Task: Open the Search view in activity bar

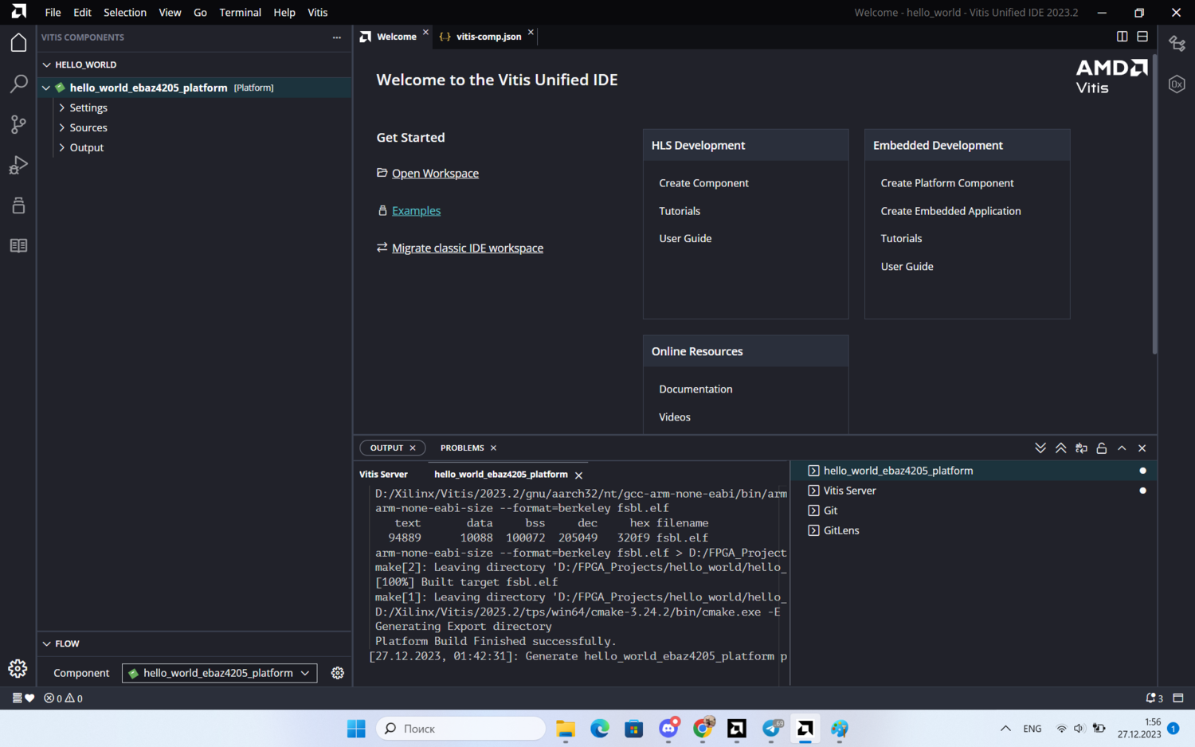Action: click(18, 84)
